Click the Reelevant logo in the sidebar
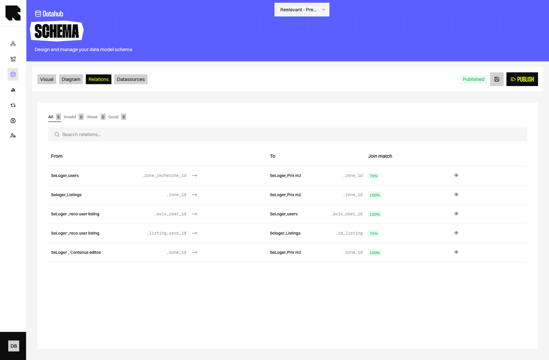This screenshot has width=549, height=360. click(x=13, y=13)
